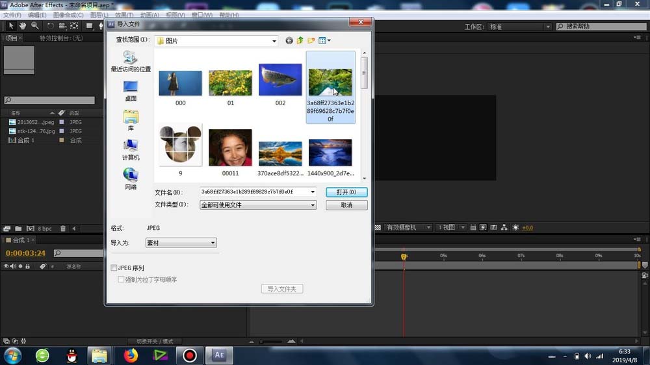The height and width of the screenshot is (365, 650).
Task: Toggle the lock column header in timeline
Action: point(27,266)
